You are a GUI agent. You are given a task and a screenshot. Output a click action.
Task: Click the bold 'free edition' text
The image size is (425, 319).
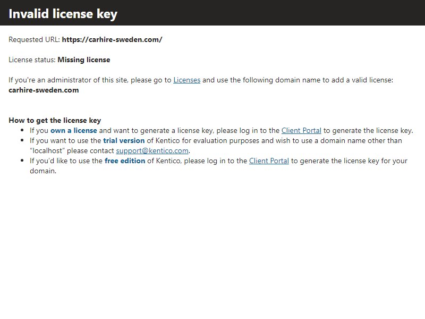pyautogui.click(x=125, y=161)
